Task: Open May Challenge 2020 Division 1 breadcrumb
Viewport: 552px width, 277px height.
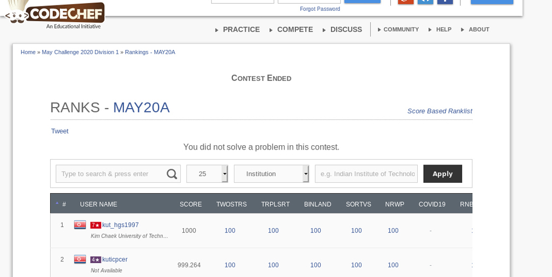Action: coord(80,52)
